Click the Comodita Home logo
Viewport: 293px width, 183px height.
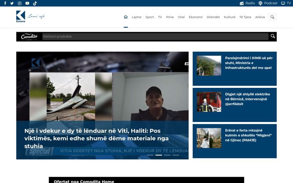[x=29, y=37]
